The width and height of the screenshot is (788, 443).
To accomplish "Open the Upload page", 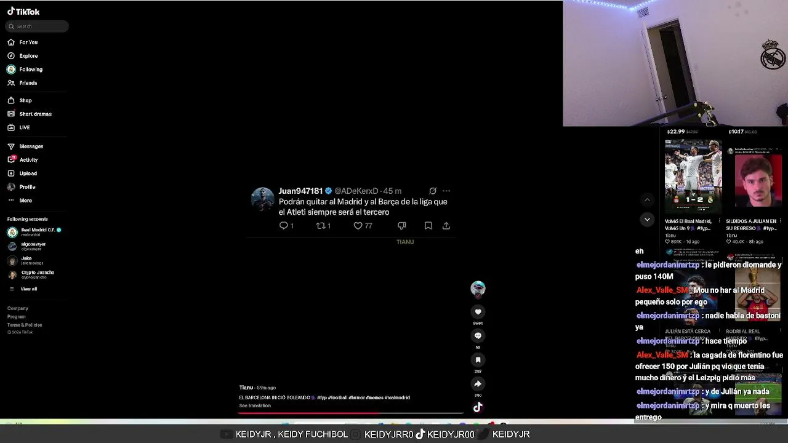I will coord(22,174).
